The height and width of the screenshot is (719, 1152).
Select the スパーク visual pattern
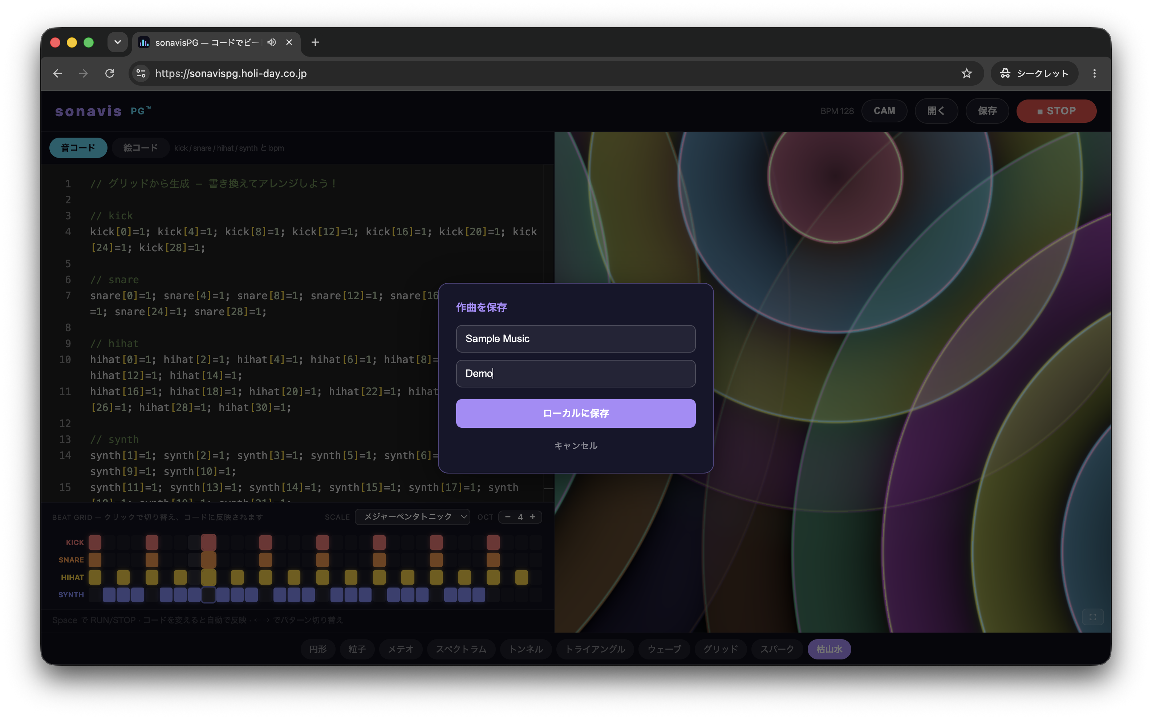pyautogui.click(x=776, y=649)
